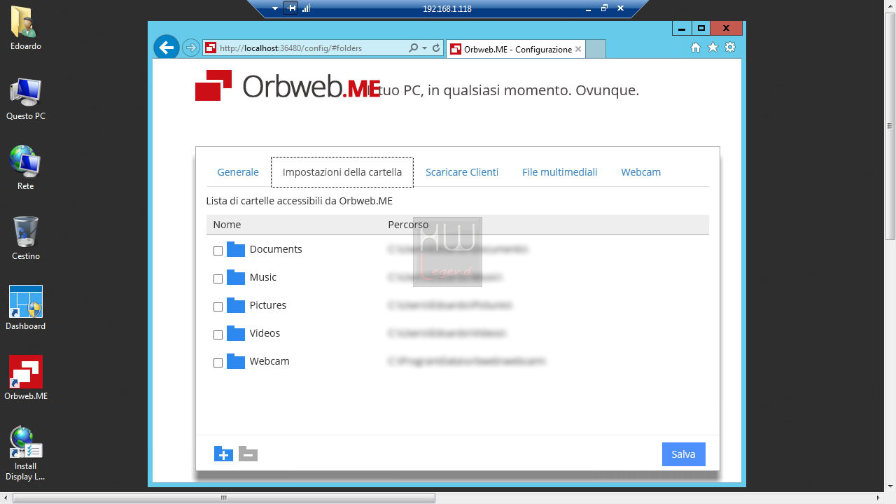Select the Cestino recycle bin icon
The image size is (896, 504).
pos(26,239)
